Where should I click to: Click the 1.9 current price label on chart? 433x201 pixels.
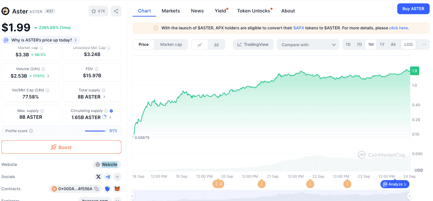(x=414, y=70)
